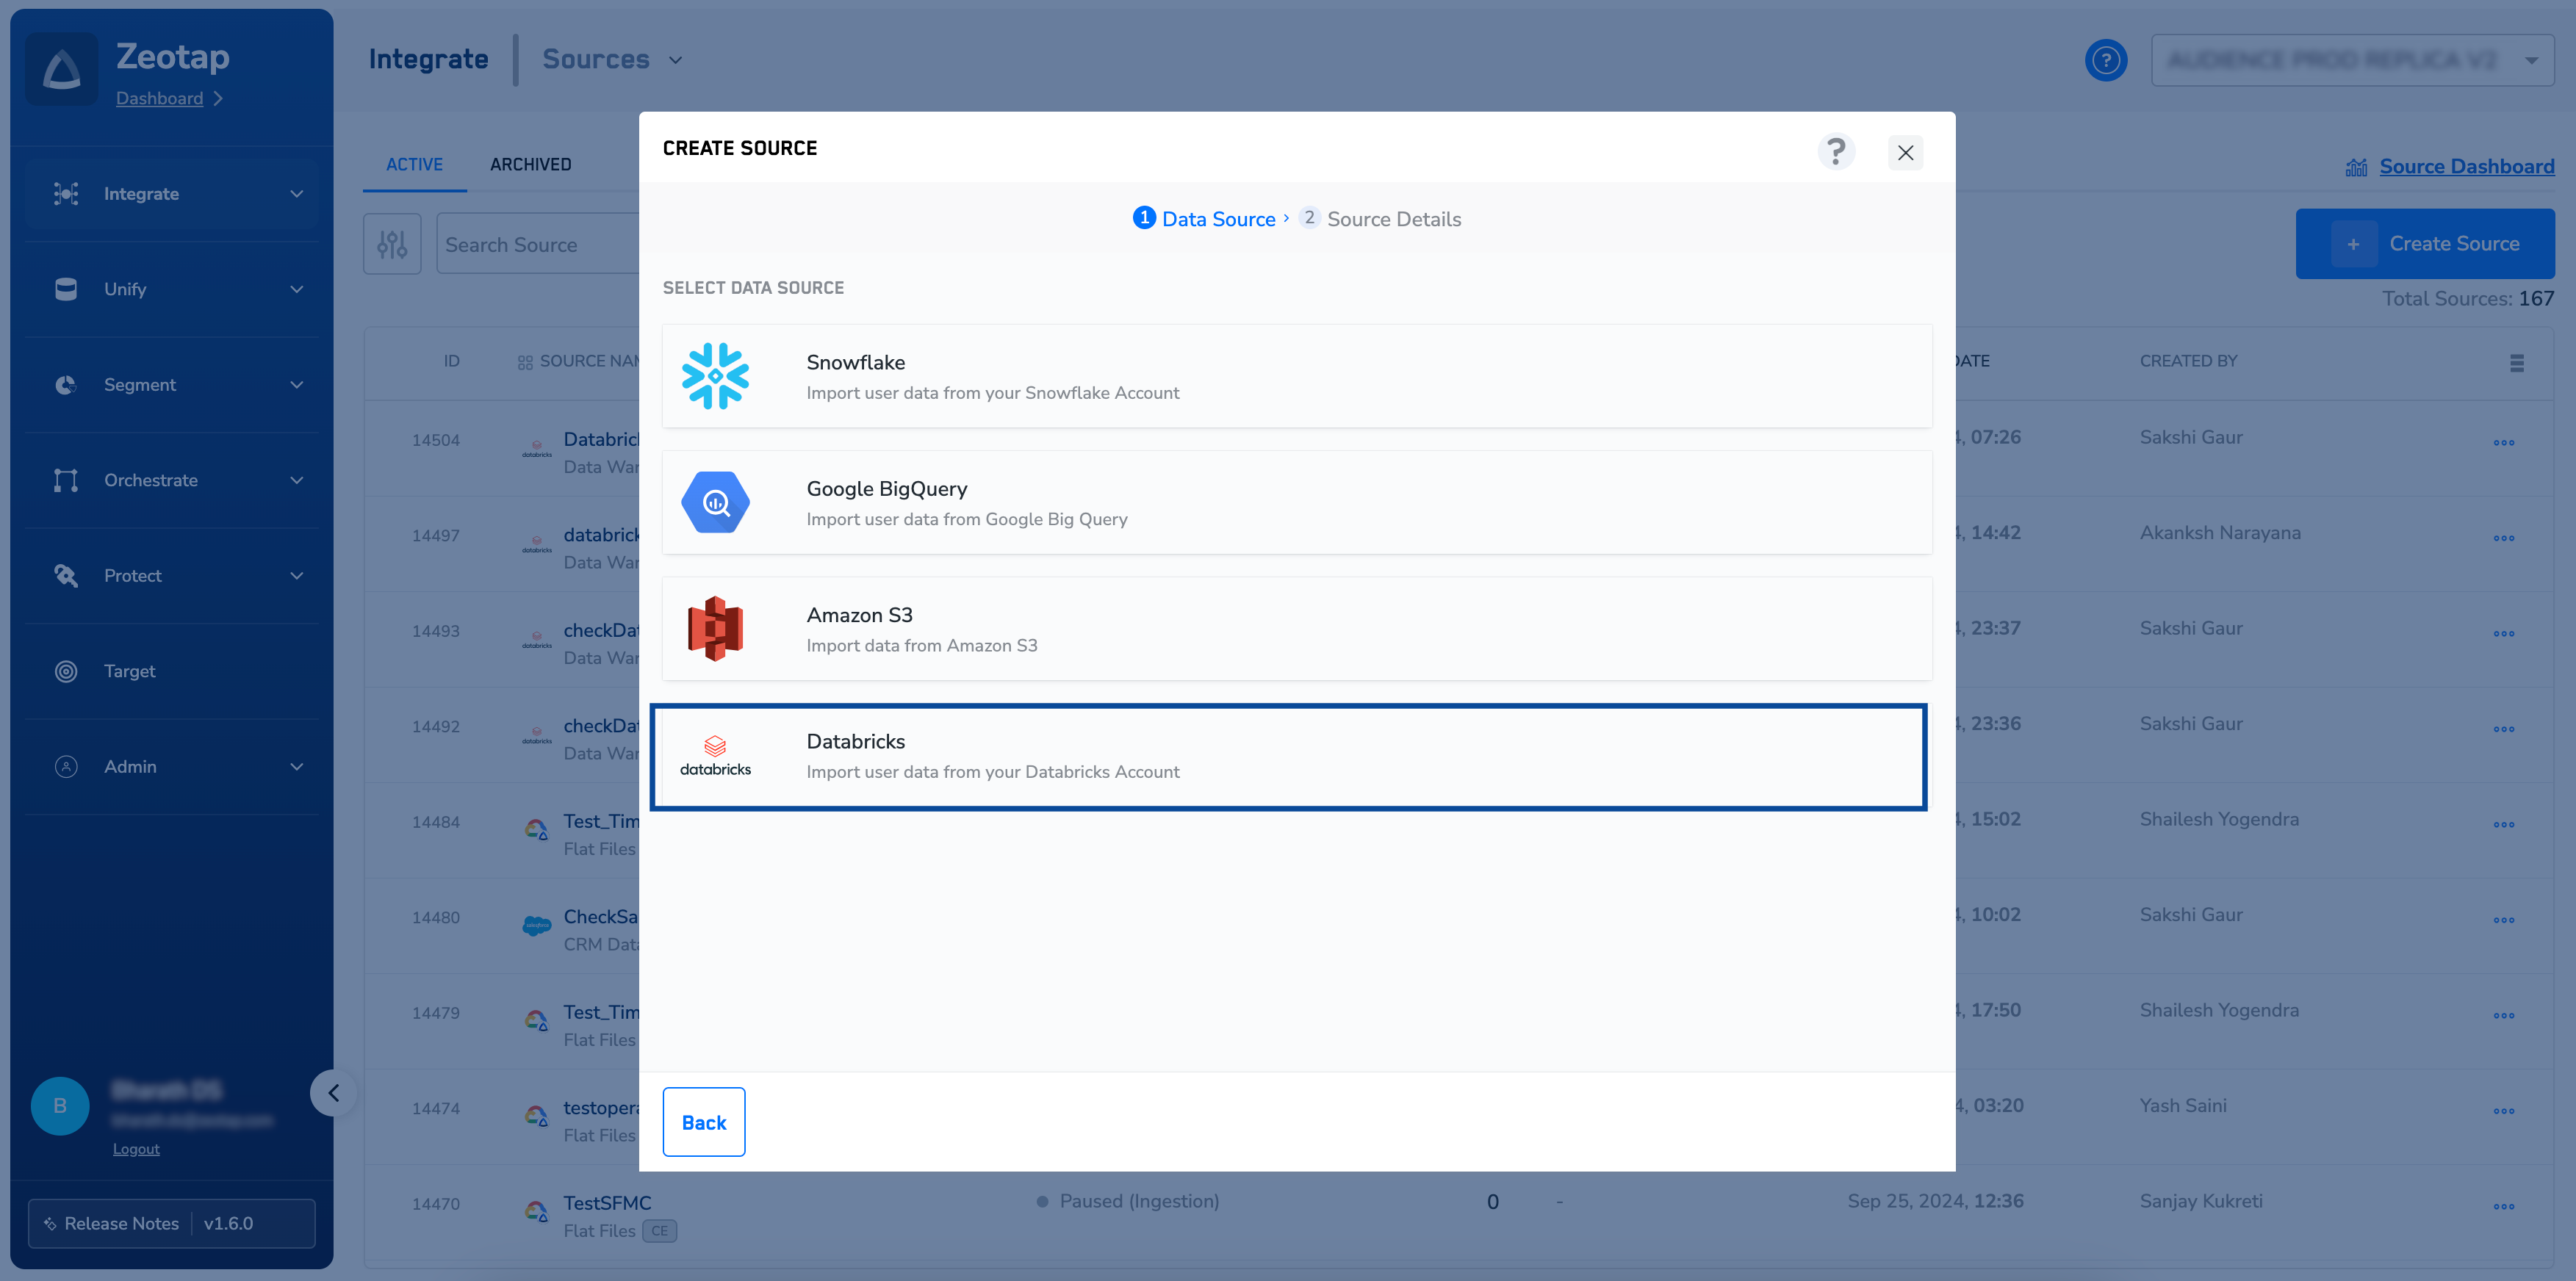Click the blue help circle icon

(2106, 60)
